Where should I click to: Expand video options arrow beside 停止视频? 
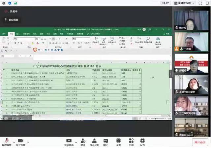coord(28,142)
